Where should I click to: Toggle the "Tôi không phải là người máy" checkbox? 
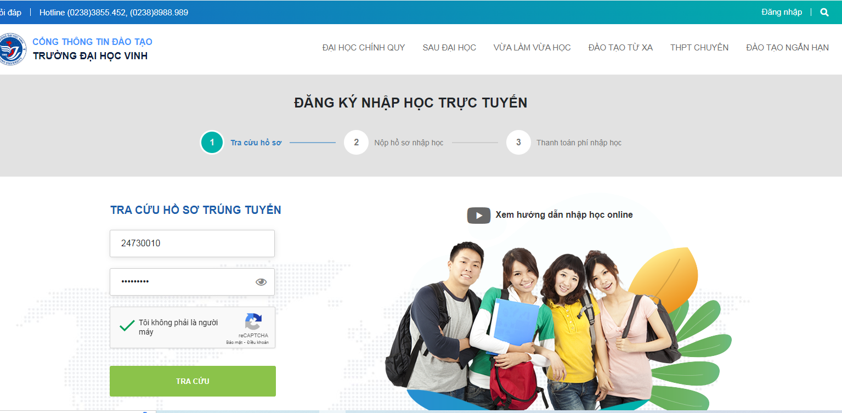tap(127, 326)
